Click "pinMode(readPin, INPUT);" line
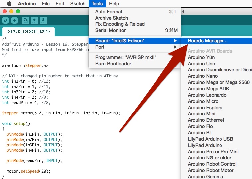Viewport: 252px width, 179px height. (x=34, y=161)
